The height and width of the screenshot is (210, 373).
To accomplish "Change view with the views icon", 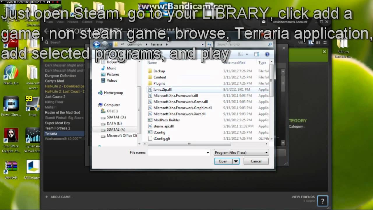I will click(x=240, y=54).
